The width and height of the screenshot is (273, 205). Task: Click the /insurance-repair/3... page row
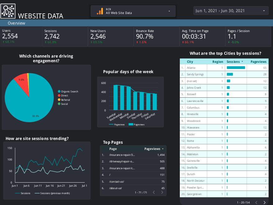point(133,155)
